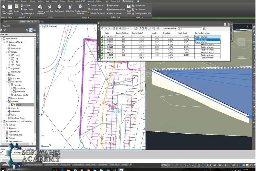Click the elevation increment 1.00' input field
The image size is (256, 171).
coord(130,29)
